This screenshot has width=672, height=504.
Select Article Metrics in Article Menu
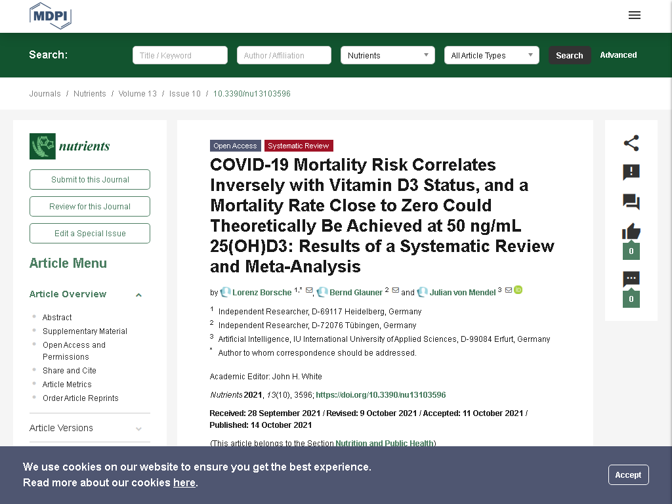tap(67, 385)
